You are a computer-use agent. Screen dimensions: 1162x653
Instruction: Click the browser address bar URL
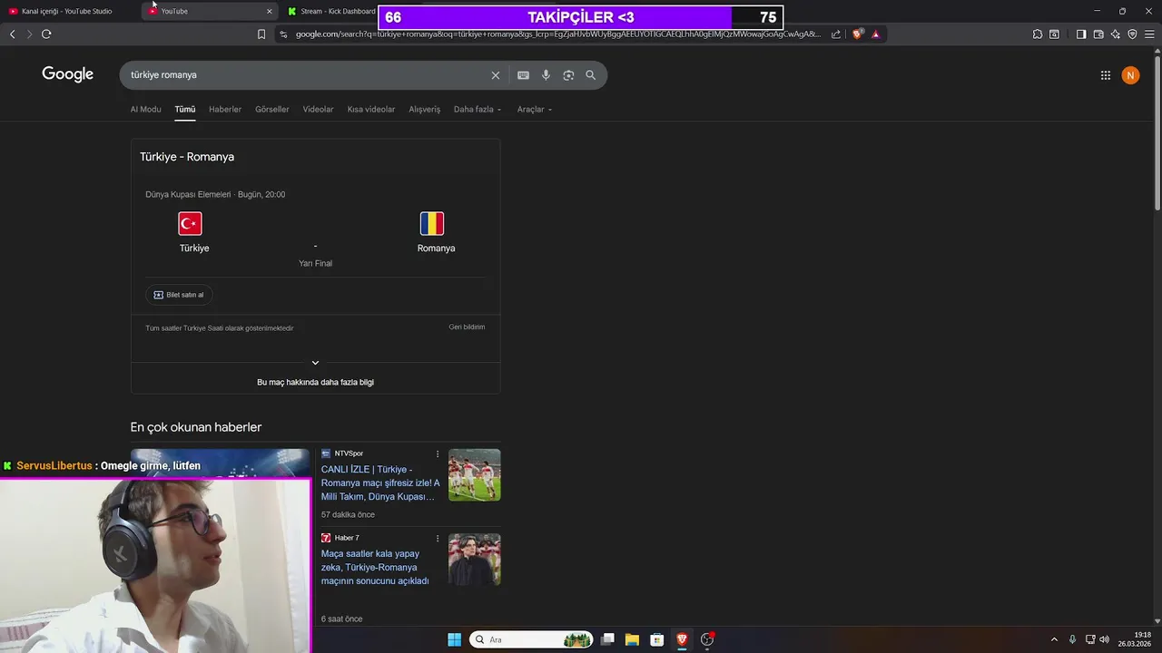point(557,34)
